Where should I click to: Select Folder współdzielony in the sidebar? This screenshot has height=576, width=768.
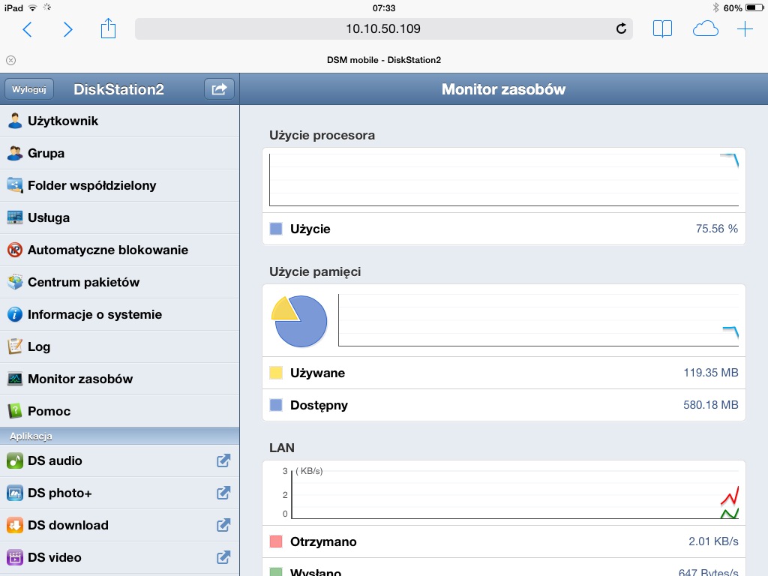pyautogui.click(x=119, y=186)
